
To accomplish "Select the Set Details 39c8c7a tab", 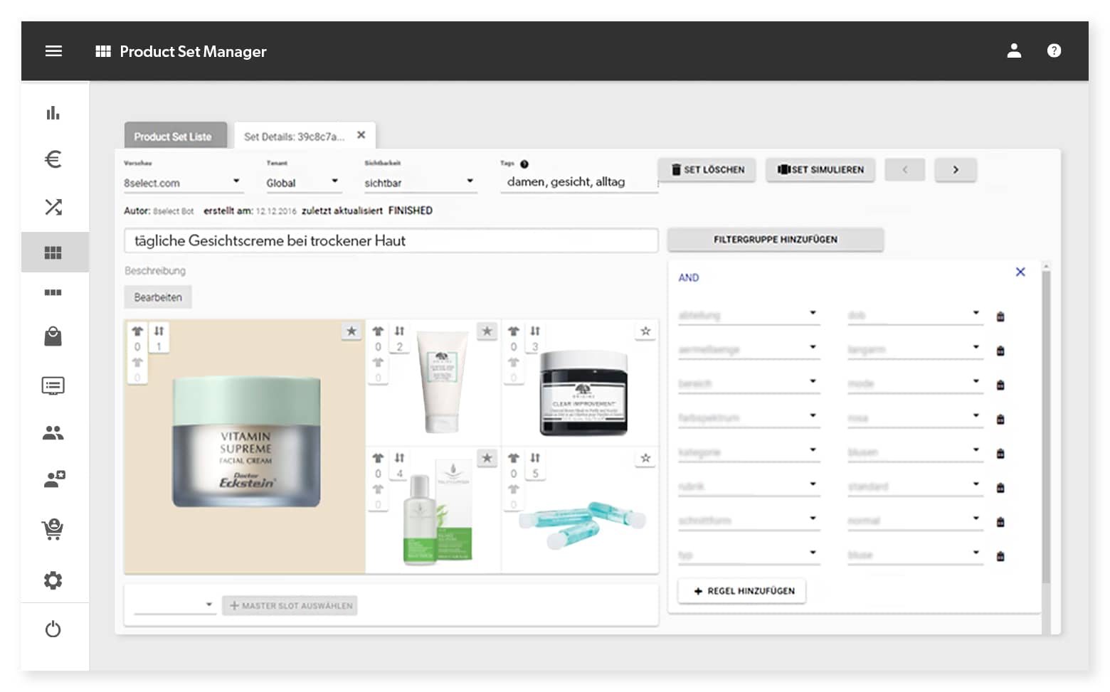I will (294, 137).
